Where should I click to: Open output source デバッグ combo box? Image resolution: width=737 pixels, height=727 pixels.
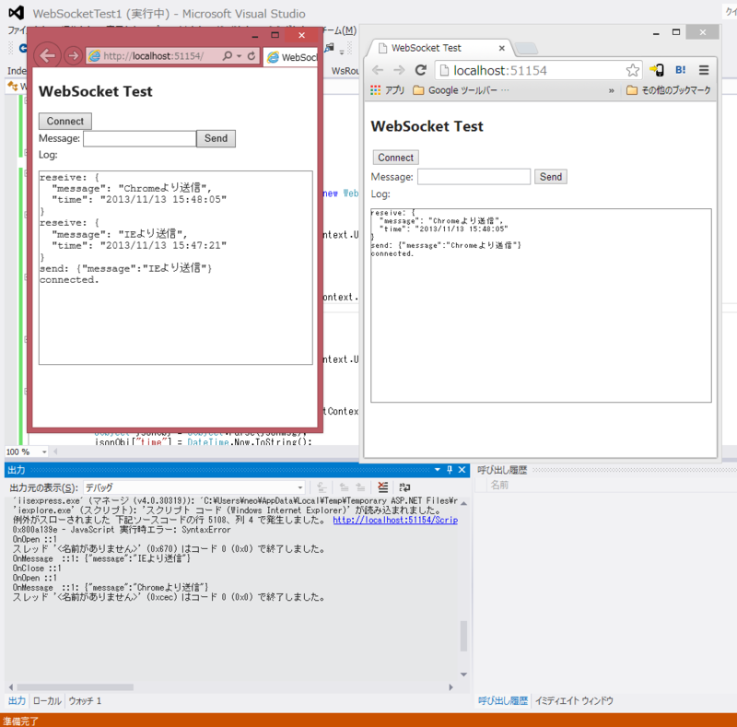pos(194,487)
